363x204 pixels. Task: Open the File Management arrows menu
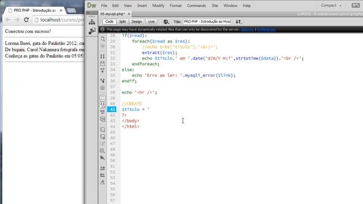238,22
